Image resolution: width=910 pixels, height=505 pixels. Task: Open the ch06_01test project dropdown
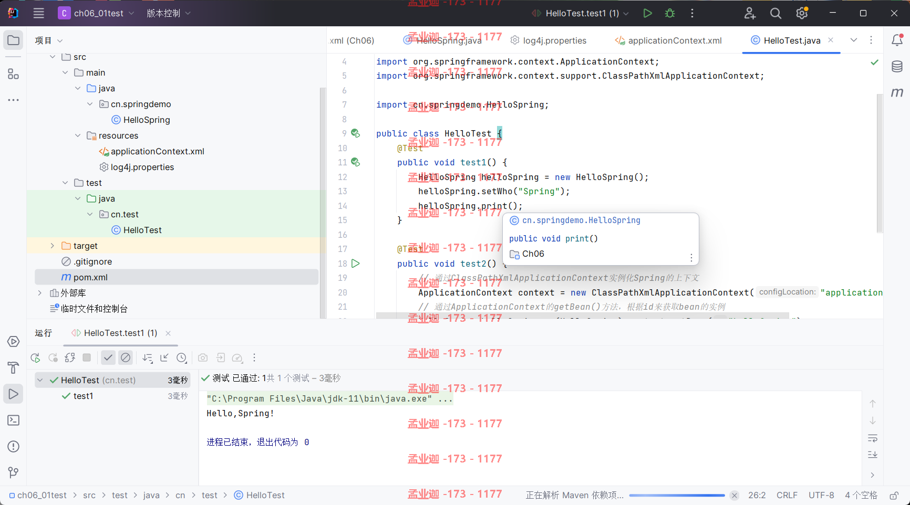(x=97, y=13)
